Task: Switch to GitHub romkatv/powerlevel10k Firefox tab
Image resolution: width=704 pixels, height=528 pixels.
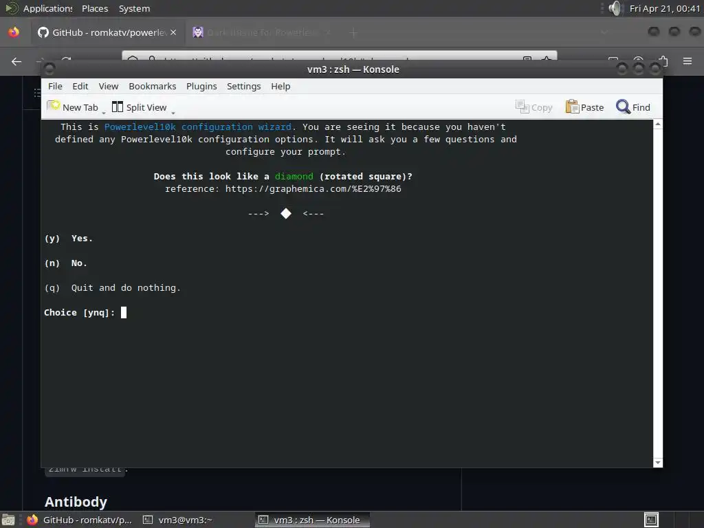Action: pos(108,32)
